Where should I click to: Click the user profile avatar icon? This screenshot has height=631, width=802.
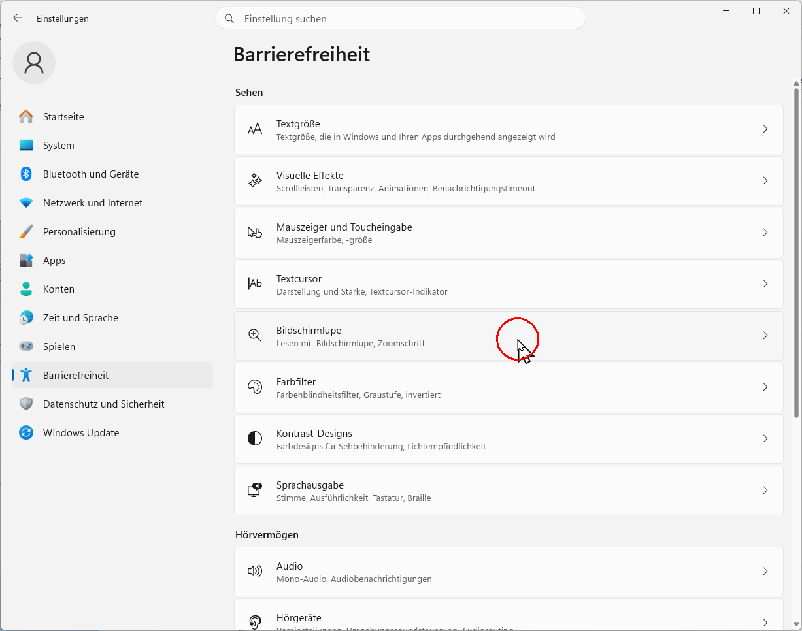(x=34, y=63)
